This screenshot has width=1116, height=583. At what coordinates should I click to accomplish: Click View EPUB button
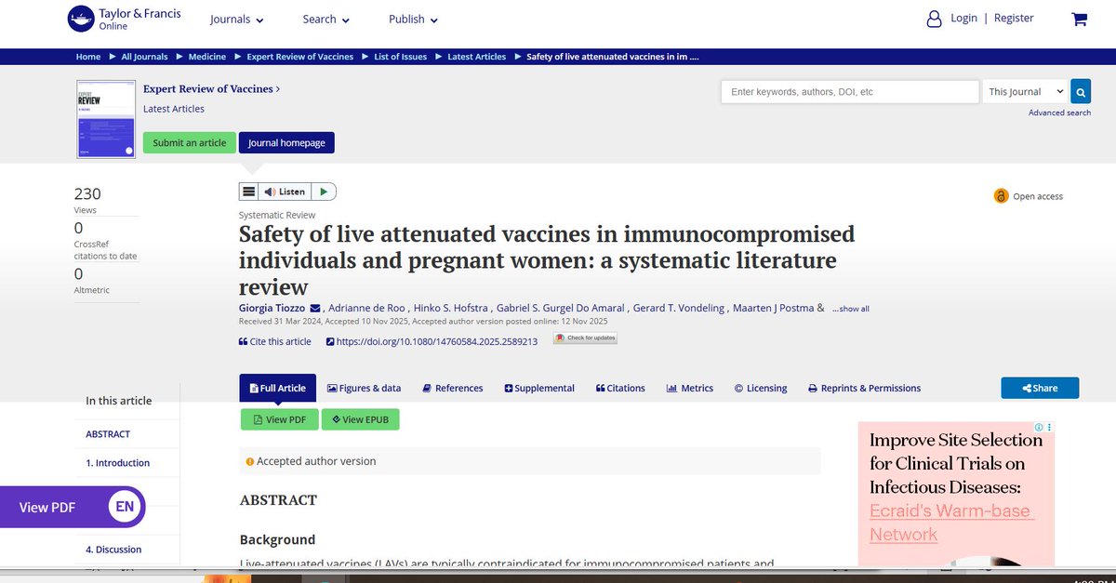(x=361, y=419)
